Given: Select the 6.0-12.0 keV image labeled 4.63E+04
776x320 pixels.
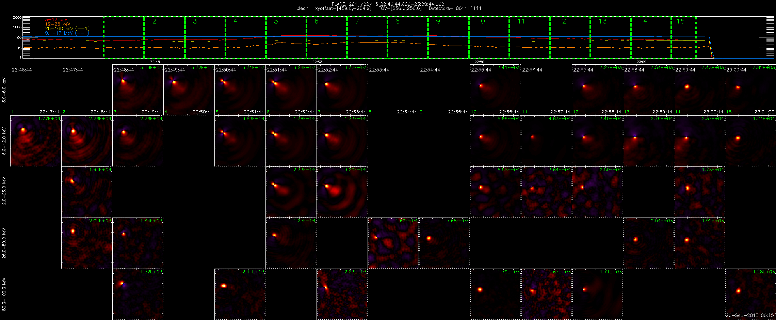Looking at the screenshot, I should pyautogui.click(x=546, y=141).
